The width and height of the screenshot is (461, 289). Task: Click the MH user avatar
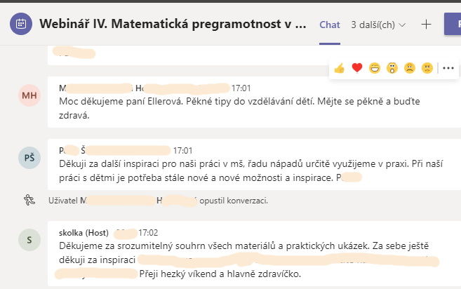coord(29,95)
